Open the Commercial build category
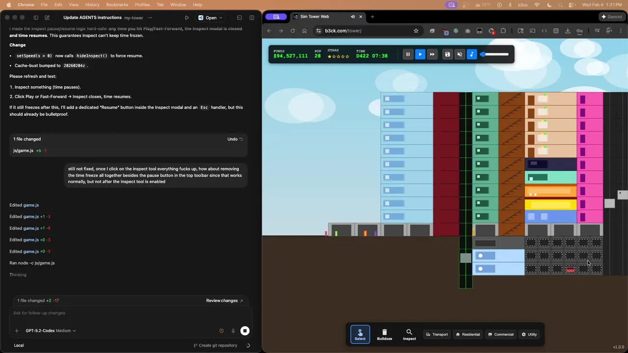Viewport: 628px width, 353px height. click(500, 334)
